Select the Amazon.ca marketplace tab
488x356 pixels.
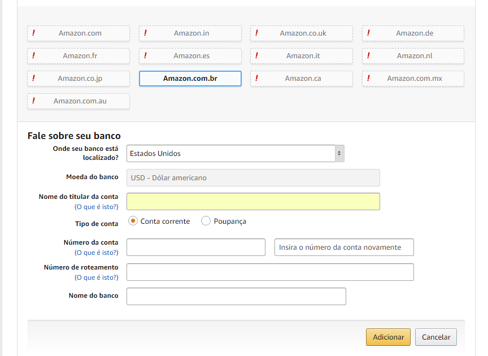click(303, 79)
